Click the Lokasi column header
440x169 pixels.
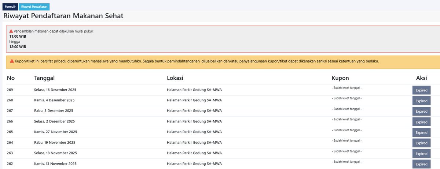pos(175,78)
